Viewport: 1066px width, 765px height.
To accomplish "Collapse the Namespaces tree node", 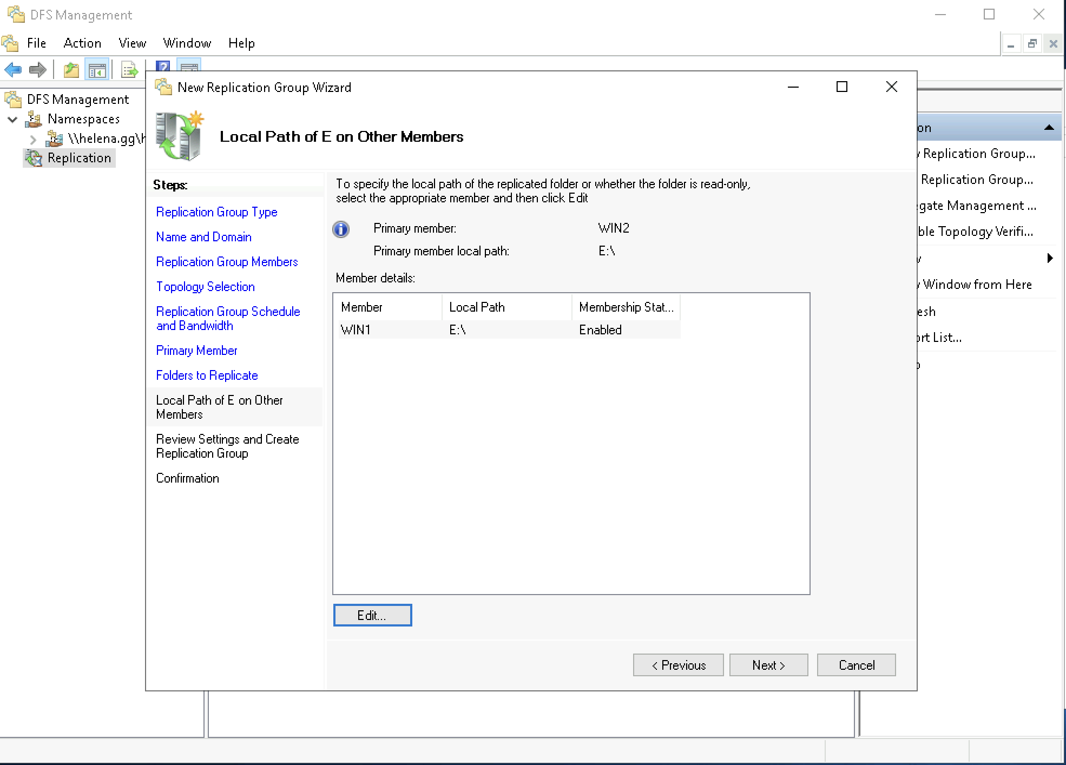I will coord(12,120).
